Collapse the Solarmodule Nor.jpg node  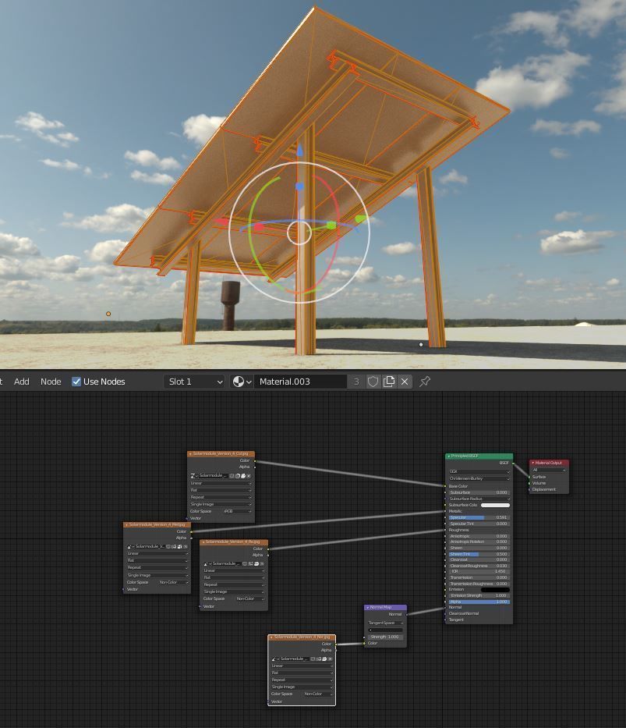pos(271,637)
